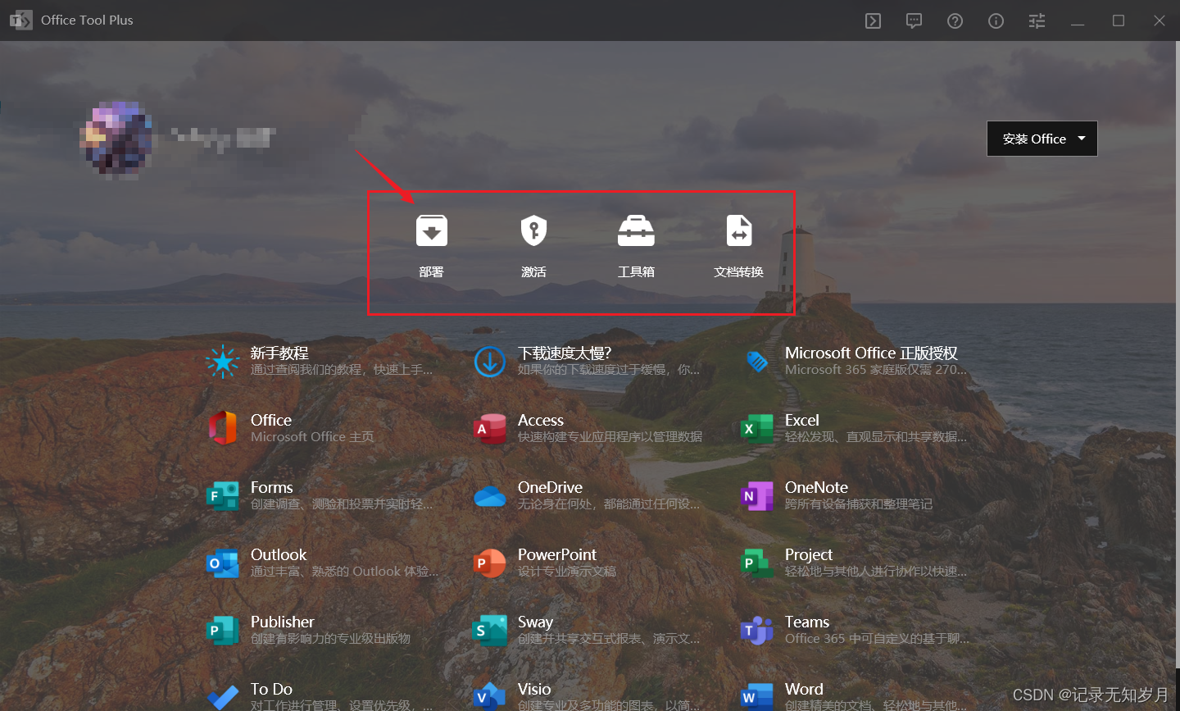Open the 工具箱 toolbox icon
Screen dimensions: 1180x711
(x=636, y=230)
